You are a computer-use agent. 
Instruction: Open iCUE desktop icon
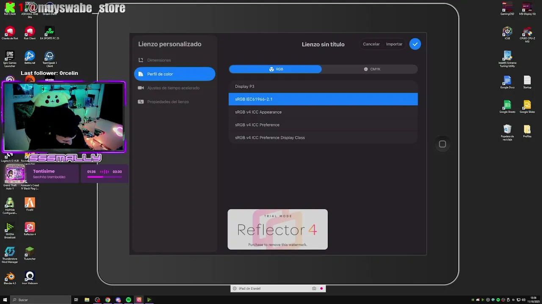coord(507,33)
